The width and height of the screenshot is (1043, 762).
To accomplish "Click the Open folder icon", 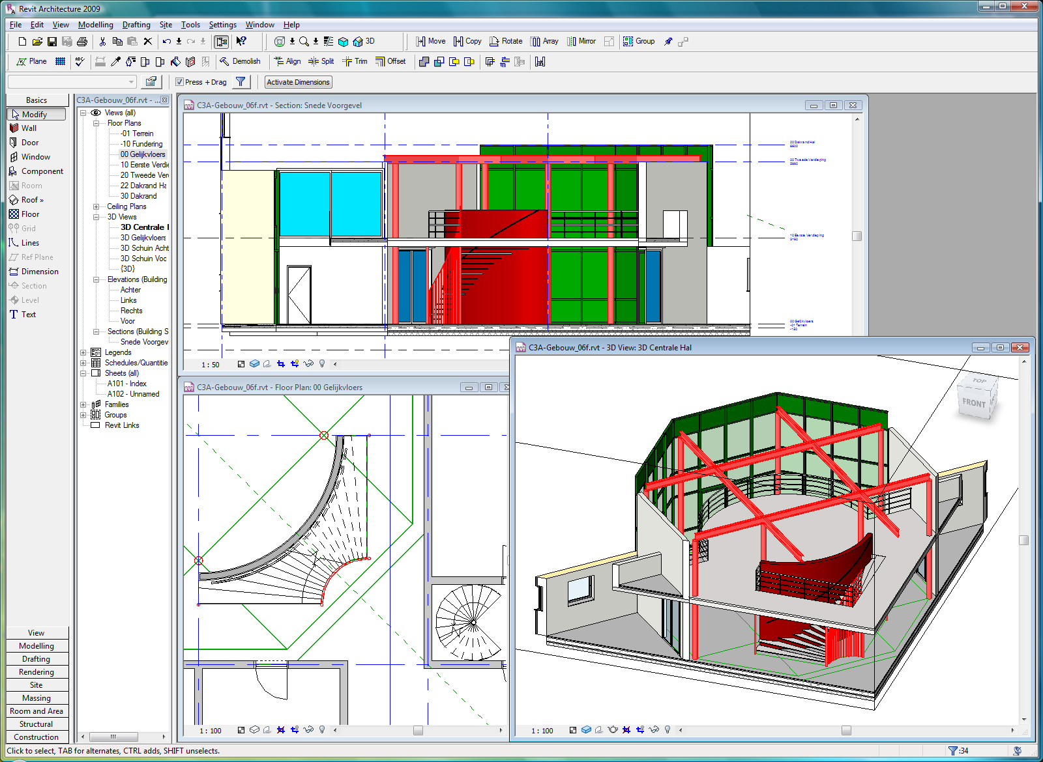I will tap(37, 42).
